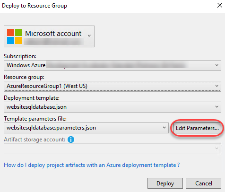Click the Artifact storage account info icon
225x192 pixels.
tap(71, 140)
